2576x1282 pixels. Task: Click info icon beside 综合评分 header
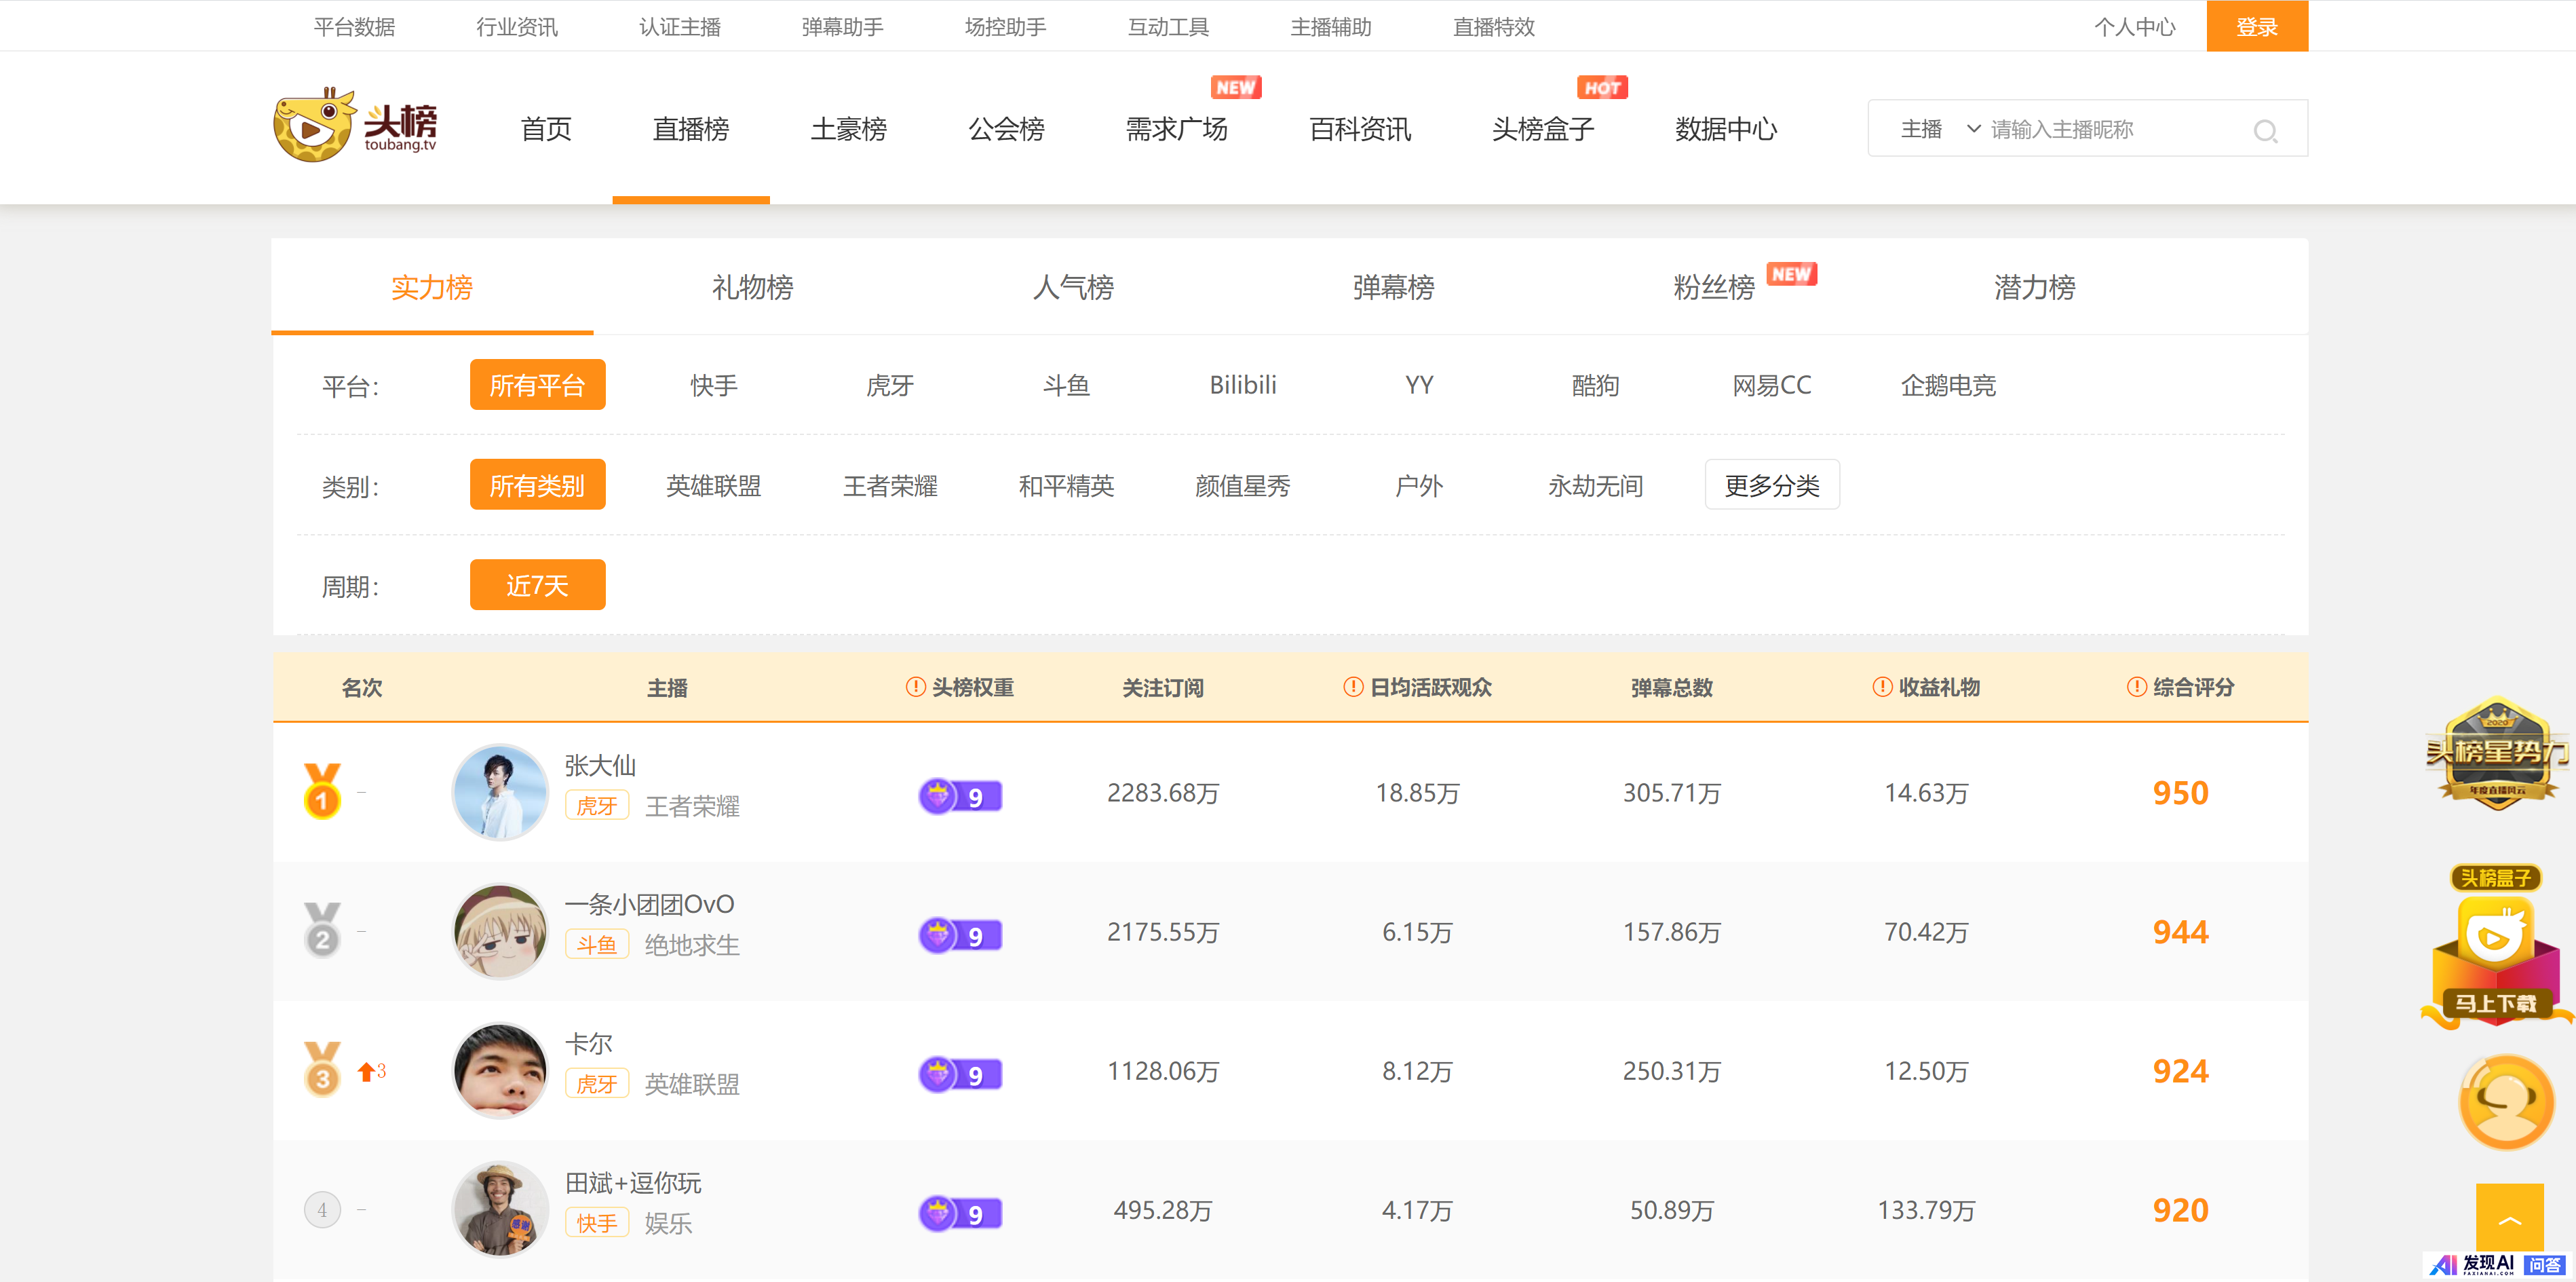pyautogui.click(x=2136, y=687)
